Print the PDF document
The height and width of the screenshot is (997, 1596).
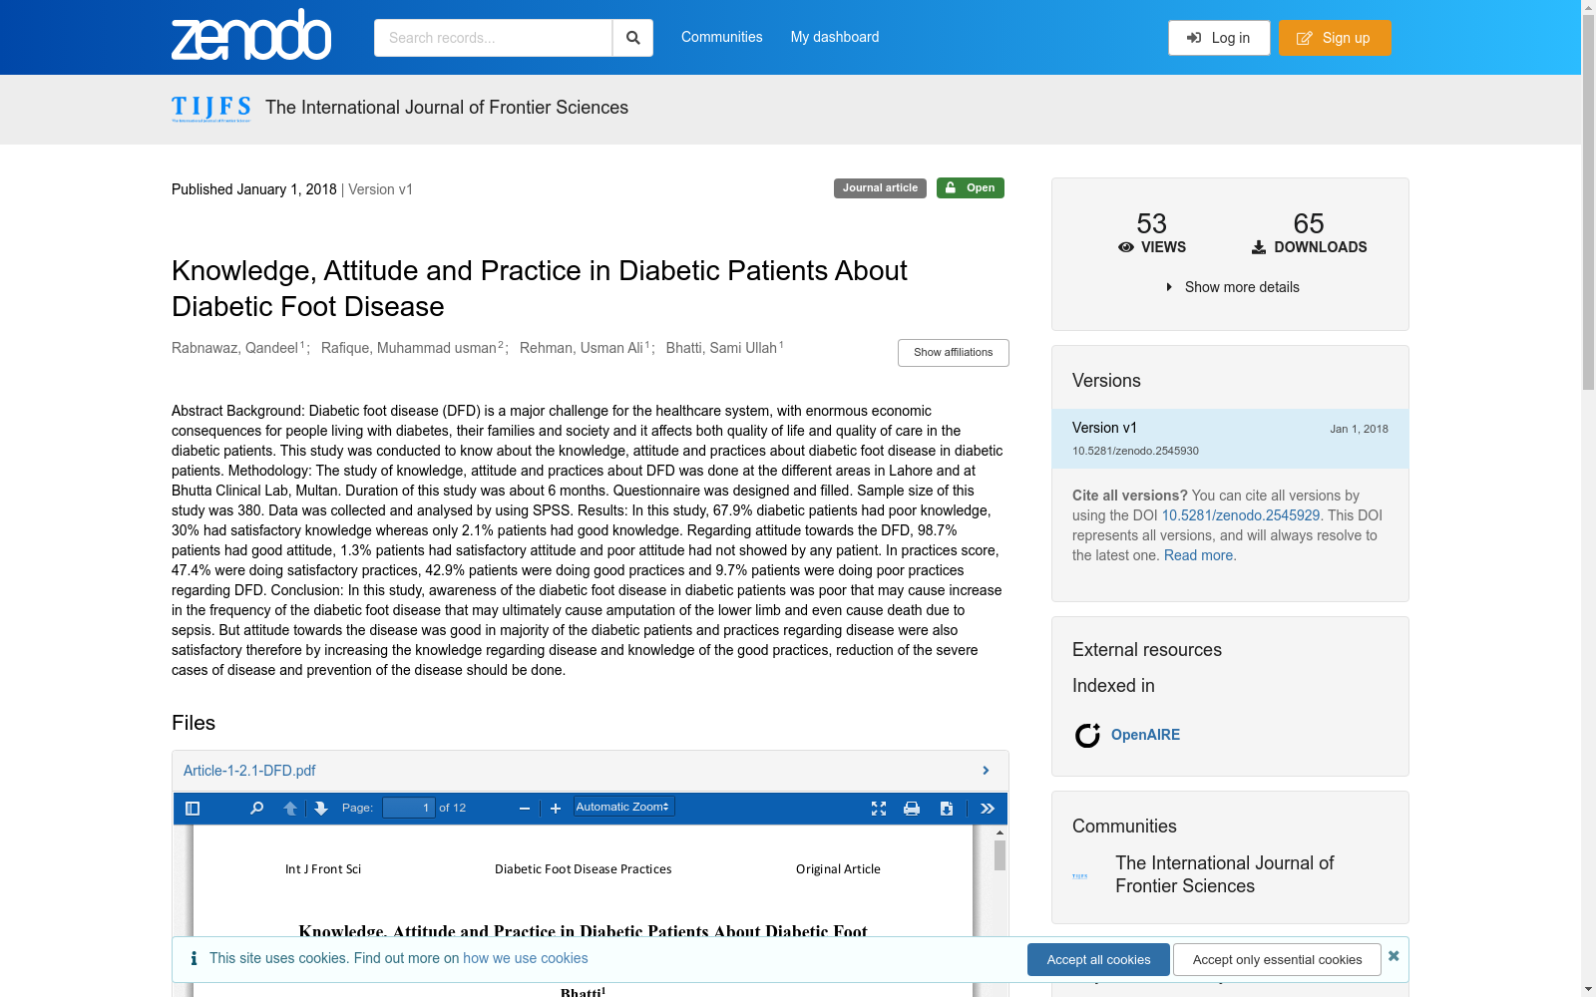click(912, 809)
